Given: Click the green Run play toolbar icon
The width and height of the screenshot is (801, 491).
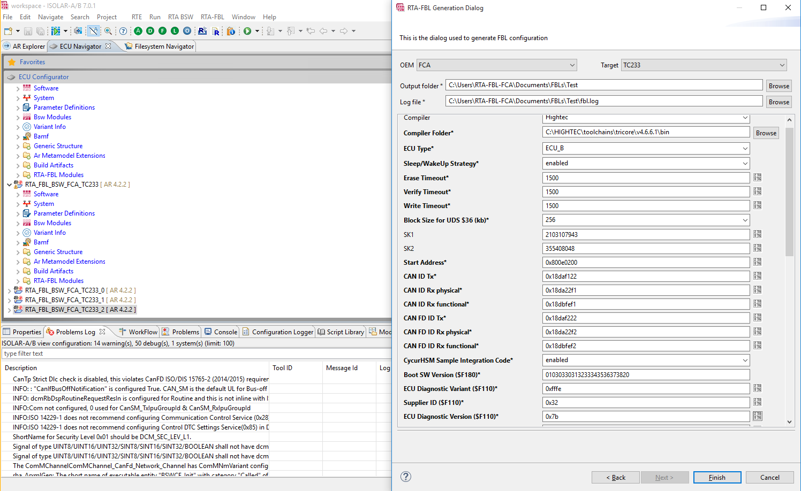Looking at the screenshot, I should pyautogui.click(x=247, y=31).
